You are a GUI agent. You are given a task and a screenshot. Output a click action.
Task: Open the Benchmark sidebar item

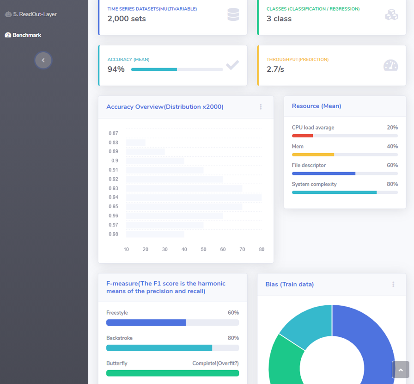click(x=23, y=35)
